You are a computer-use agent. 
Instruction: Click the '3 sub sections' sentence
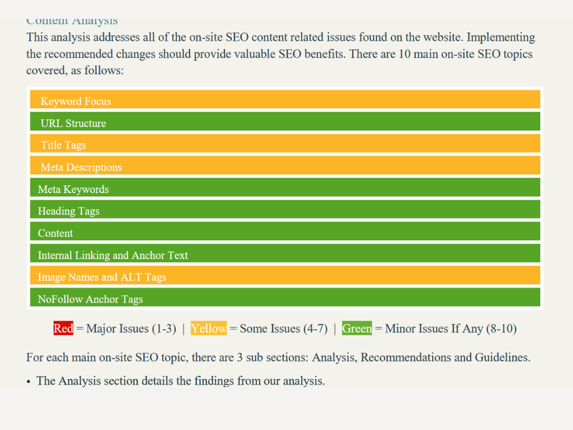coord(278,357)
